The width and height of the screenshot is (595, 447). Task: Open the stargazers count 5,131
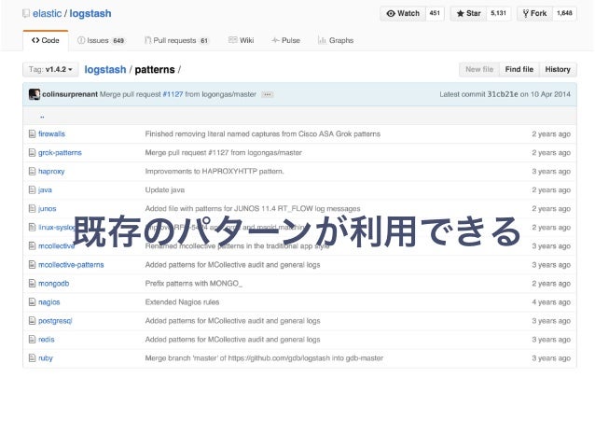point(499,13)
